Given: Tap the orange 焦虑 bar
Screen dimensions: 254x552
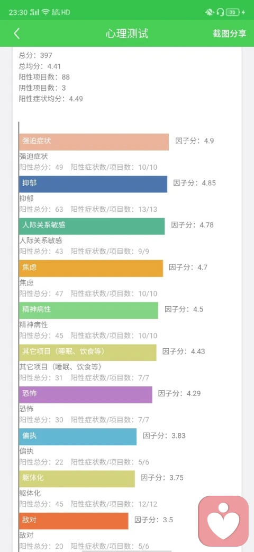Looking at the screenshot, I should 91,268.
